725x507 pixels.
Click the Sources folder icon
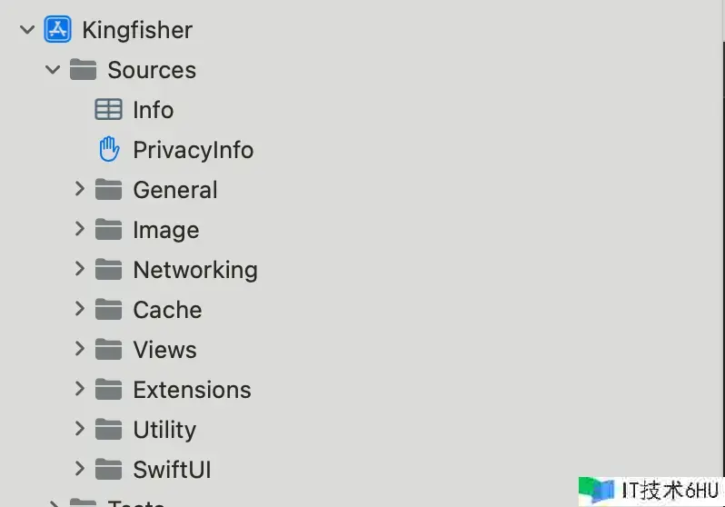coord(83,70)
